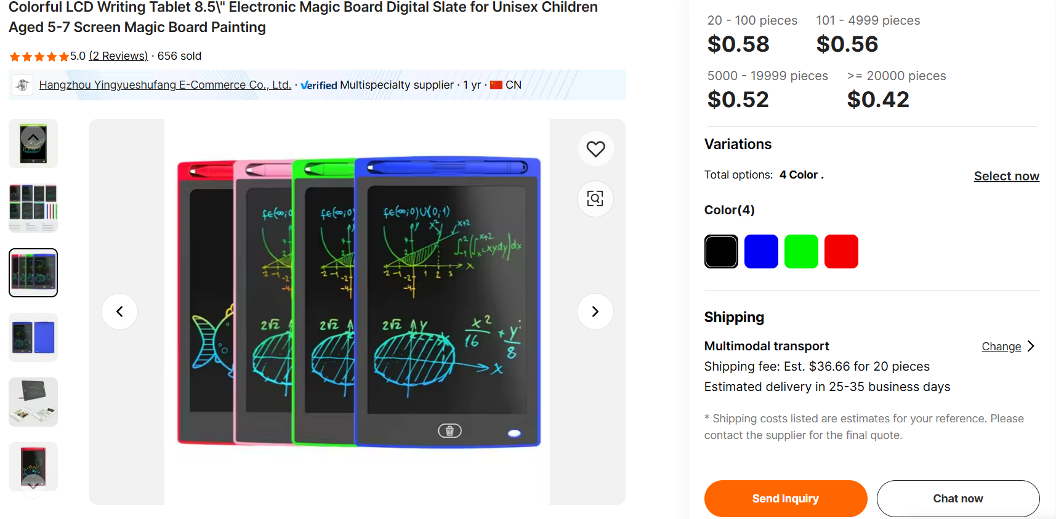The width and height of the screenshot is (1056, 519).
Task: Select the blue tablet thumbnail
Action: point(33,337)
